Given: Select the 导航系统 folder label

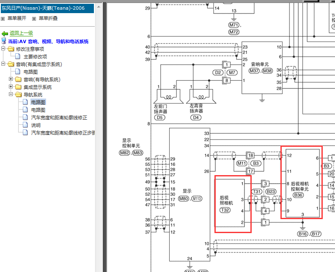Looking at the screenshot, I should (x=33, y=95).
